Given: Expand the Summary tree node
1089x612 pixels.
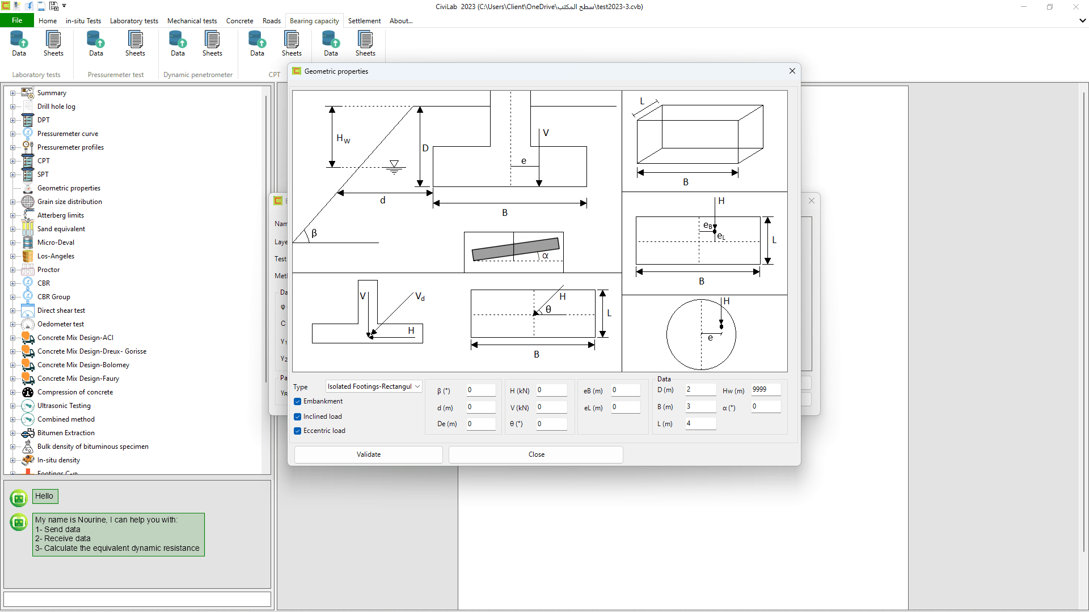Looking at the screenshot, I should [12, 93].
